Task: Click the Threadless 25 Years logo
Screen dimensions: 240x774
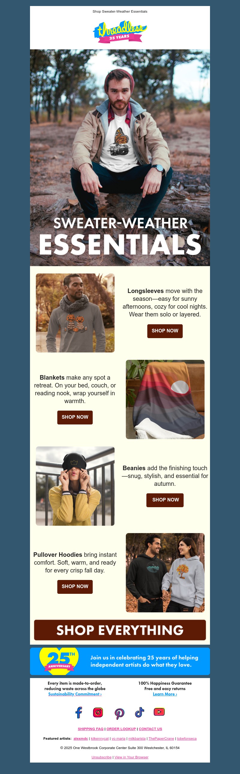Action: 120,32
